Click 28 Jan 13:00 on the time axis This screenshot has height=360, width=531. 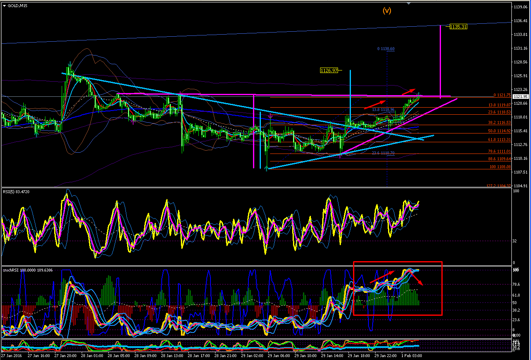click(x=173, y=356)
